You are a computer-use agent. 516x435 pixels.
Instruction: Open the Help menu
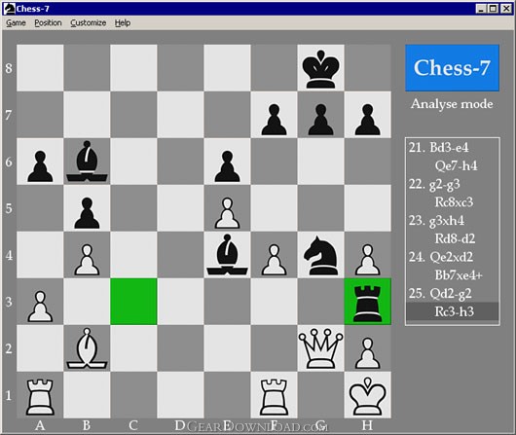point(123,23)
